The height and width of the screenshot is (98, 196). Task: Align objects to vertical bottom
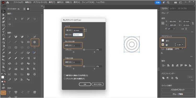coord(190,65)
